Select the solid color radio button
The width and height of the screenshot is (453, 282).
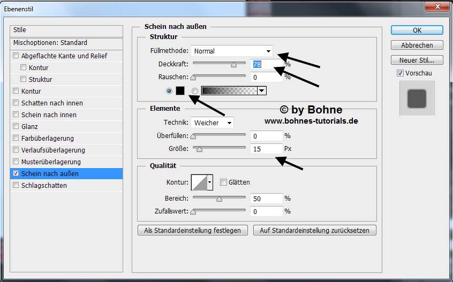click(170, 91)
